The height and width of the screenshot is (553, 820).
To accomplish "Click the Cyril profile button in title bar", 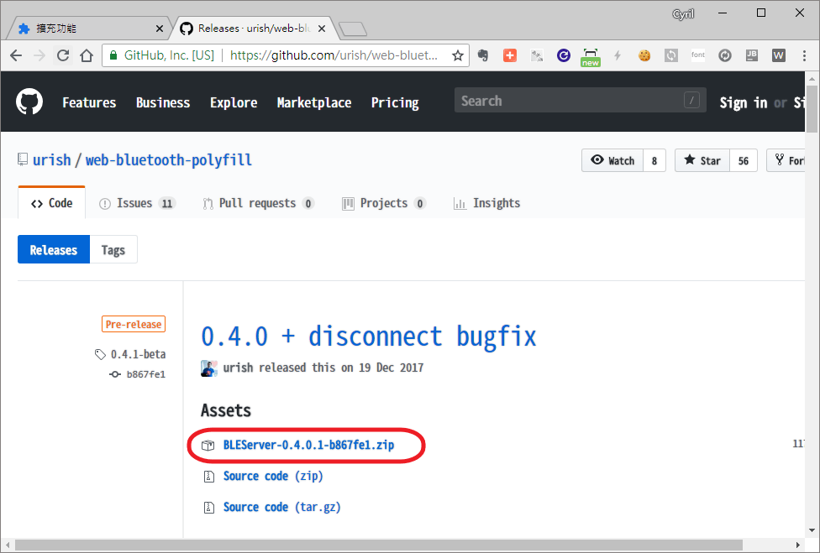I will pyautogui.click(x=683, y=14).
